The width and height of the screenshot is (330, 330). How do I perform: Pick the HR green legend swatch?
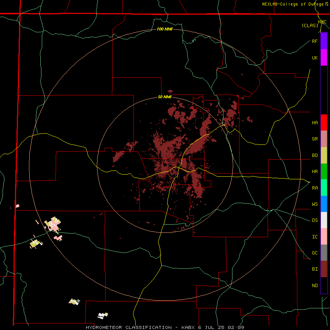(x=324, y=171)
